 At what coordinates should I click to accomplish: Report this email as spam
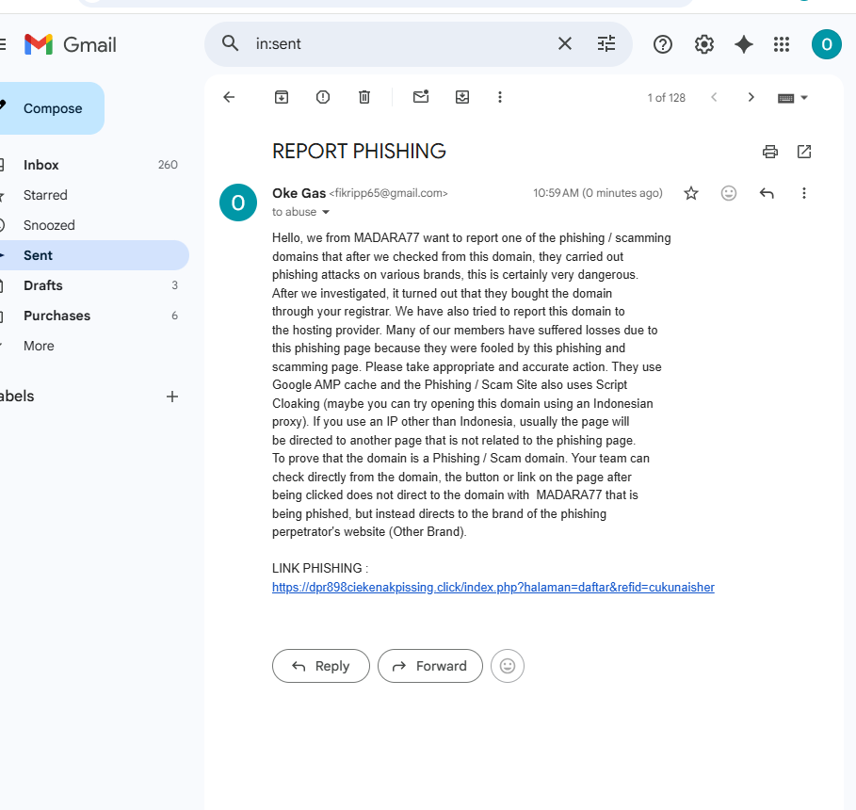pyautogui.click(x=323, y=97)
